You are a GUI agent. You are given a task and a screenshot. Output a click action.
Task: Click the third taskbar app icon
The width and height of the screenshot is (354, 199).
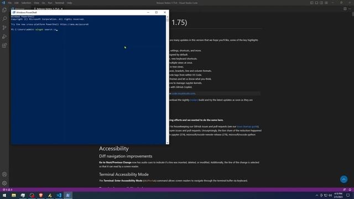tap(23, 195)
